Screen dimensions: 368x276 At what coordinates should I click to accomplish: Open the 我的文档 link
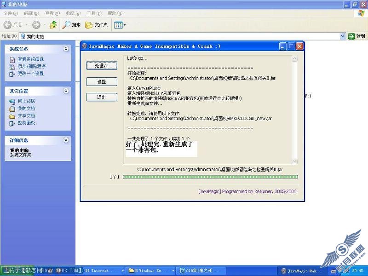26,109
